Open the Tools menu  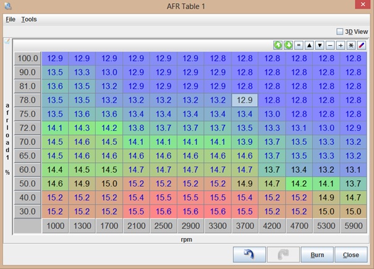(x=29, y=19)
